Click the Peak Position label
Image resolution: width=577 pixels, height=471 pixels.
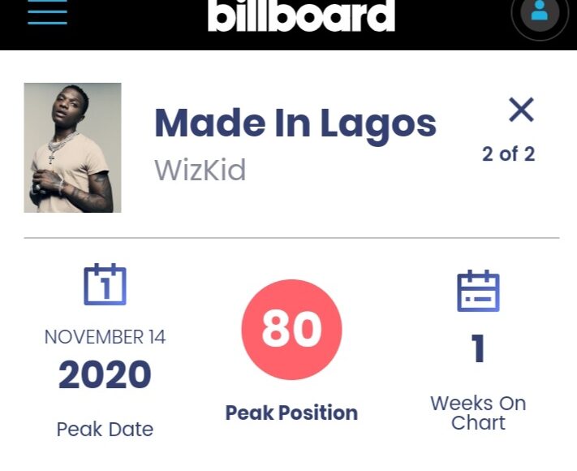point(291,413)
